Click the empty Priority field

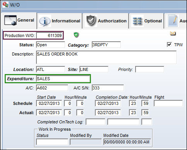click(x=150, y=69)
